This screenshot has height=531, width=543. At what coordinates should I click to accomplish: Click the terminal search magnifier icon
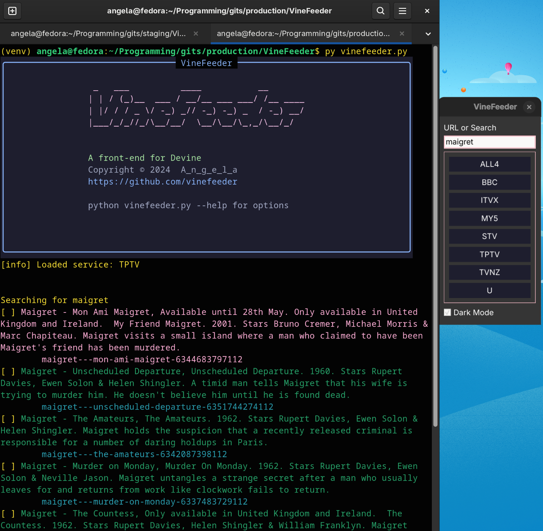click(380, 11)
